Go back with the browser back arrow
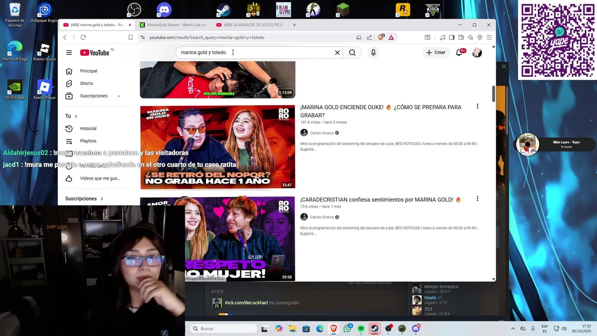The width and height of the screenshot is (597, 336). 65,37
